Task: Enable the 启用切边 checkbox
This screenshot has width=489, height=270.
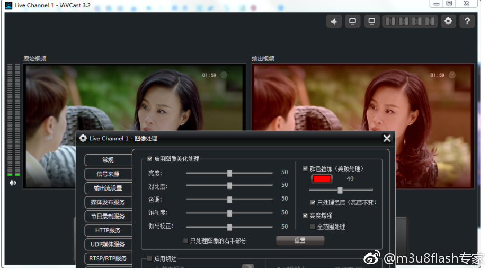Action: pyautogui.click(x=150, y=258)
